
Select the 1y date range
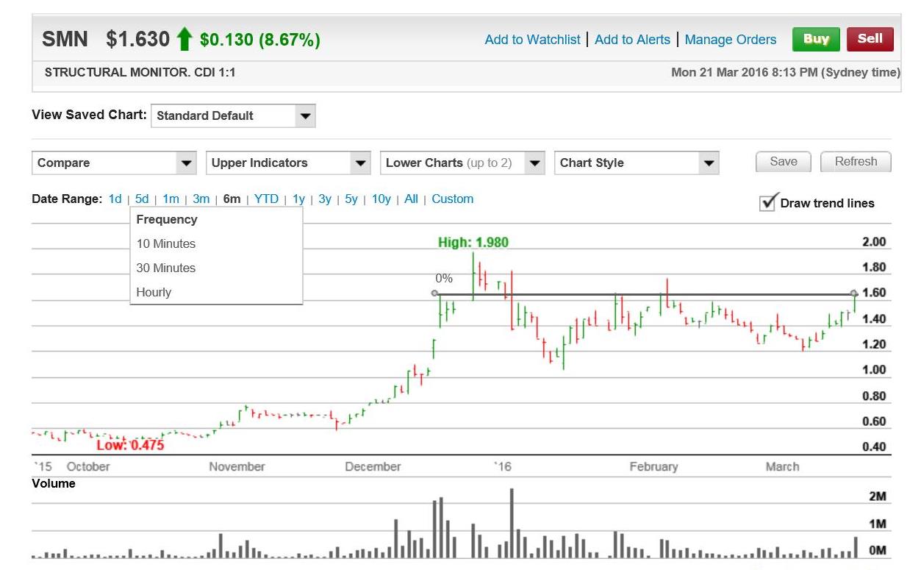pyautogui.click(x=298, y=199)
